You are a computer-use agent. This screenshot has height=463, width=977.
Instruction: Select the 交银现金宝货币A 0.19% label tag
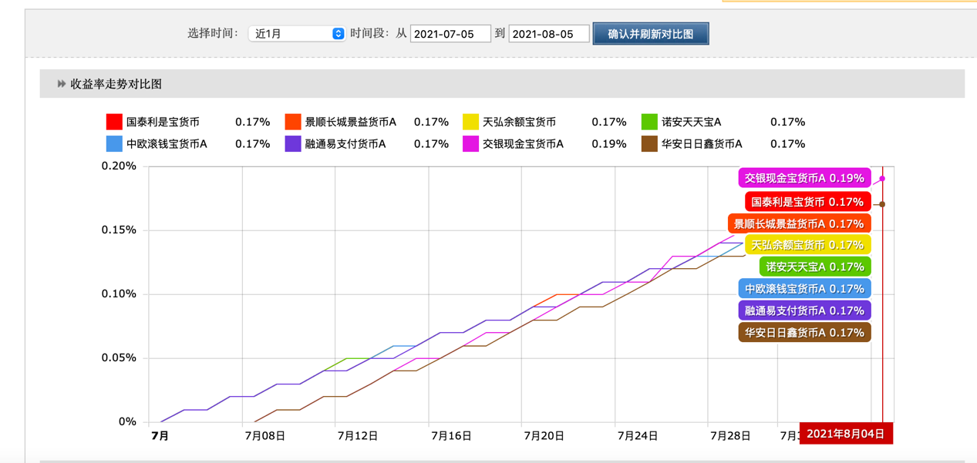(805, 177)
